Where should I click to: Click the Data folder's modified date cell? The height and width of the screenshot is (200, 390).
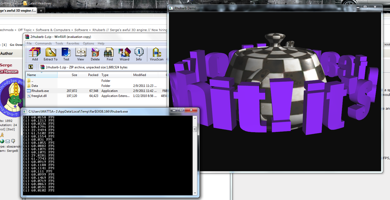[145, 86]
